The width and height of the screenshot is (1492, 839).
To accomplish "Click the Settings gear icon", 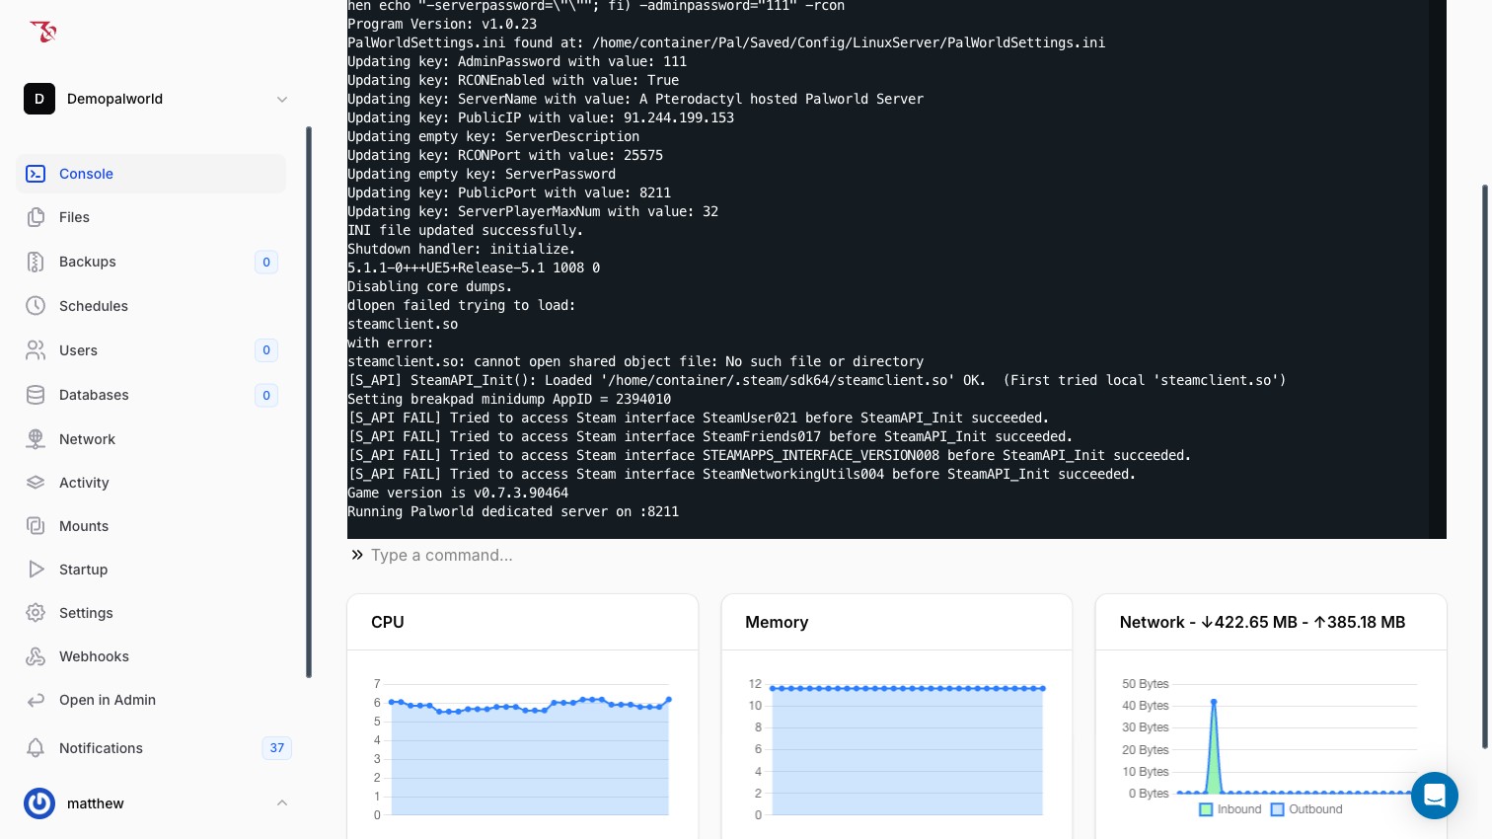I will [36, 613].
